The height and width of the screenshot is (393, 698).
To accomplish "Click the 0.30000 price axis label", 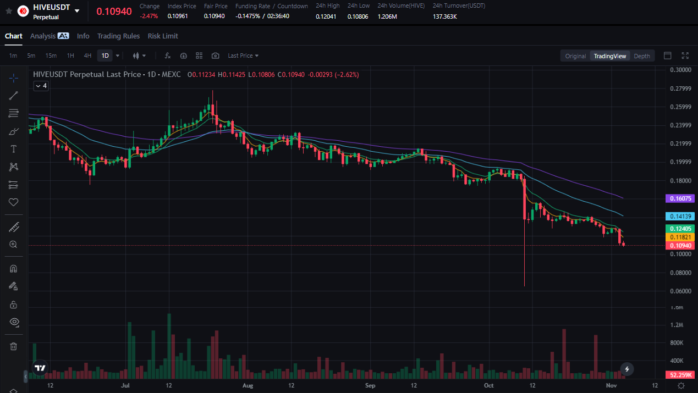I will [x=680, y=70].
